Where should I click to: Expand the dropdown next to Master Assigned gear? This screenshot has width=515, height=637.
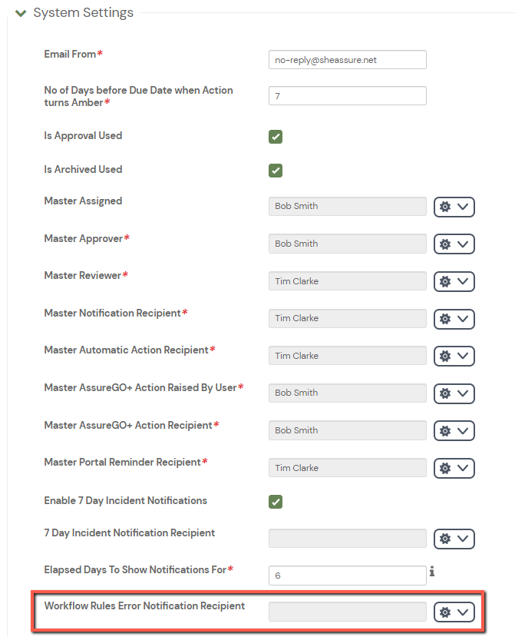click(463, 206)
